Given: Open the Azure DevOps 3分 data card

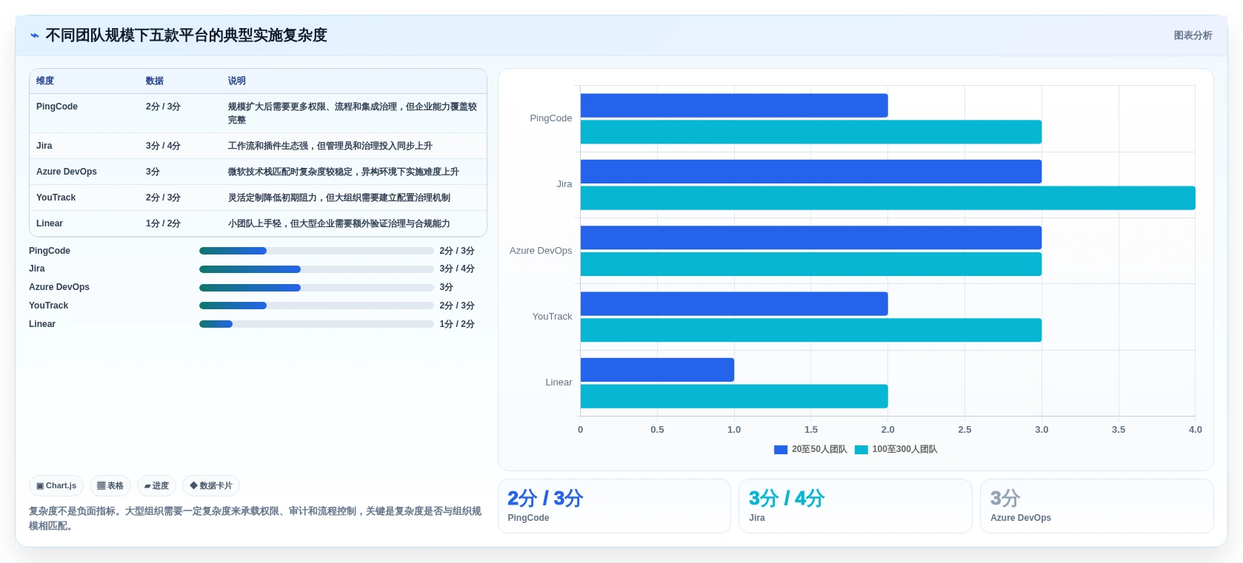Looking at the screenshot, I should point(1097,506).
